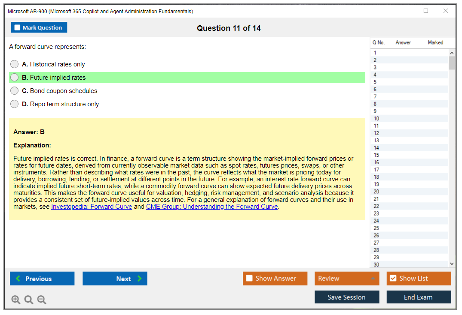This screenshot has height=315, width=462.
Task: Select question 16 in the list
Action: [x=410, y=162]
